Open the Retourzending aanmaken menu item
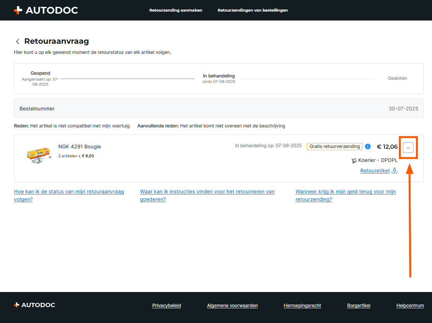The image size is (432, 323). pos(176,10)
